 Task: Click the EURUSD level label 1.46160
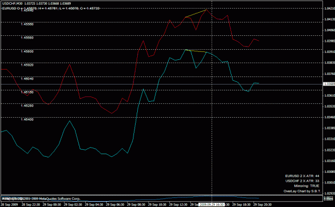click(27, 92)
